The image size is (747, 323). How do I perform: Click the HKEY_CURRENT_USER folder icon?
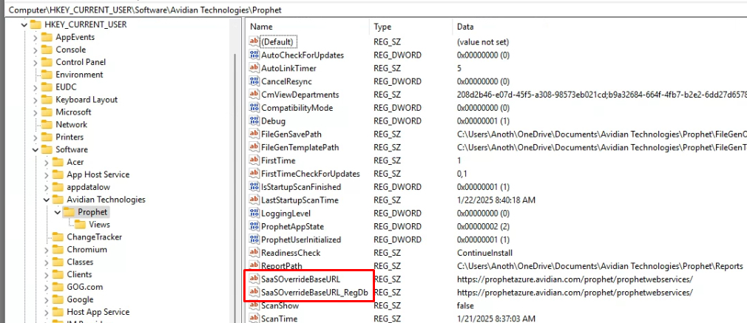coord(36,24)
